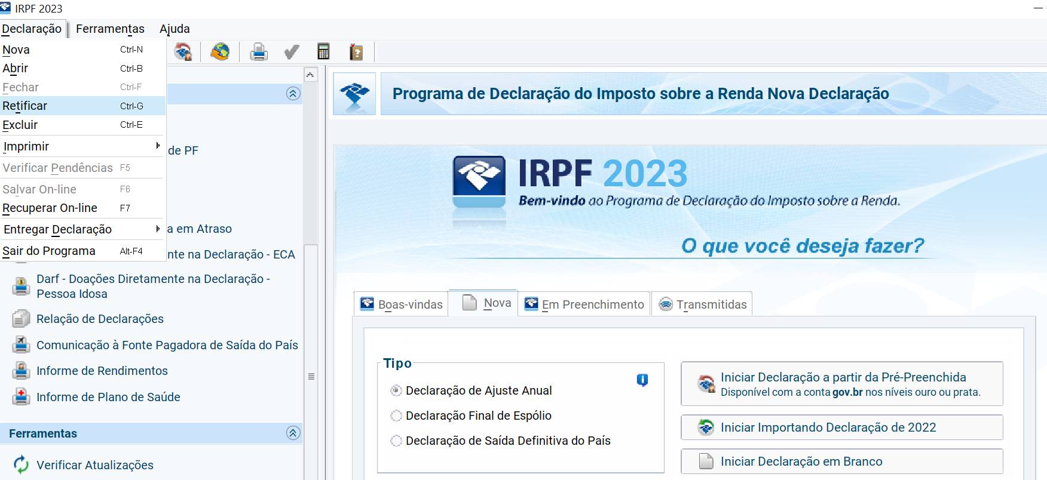Viewport: 1047px width, 480px height.
Task: Click the Informe de Plano de Saúde icon
Action: (x=21, y=396)
